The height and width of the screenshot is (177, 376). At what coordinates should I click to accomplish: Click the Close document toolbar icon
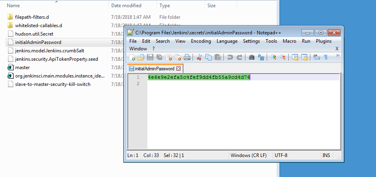click(x=169, y=58)
